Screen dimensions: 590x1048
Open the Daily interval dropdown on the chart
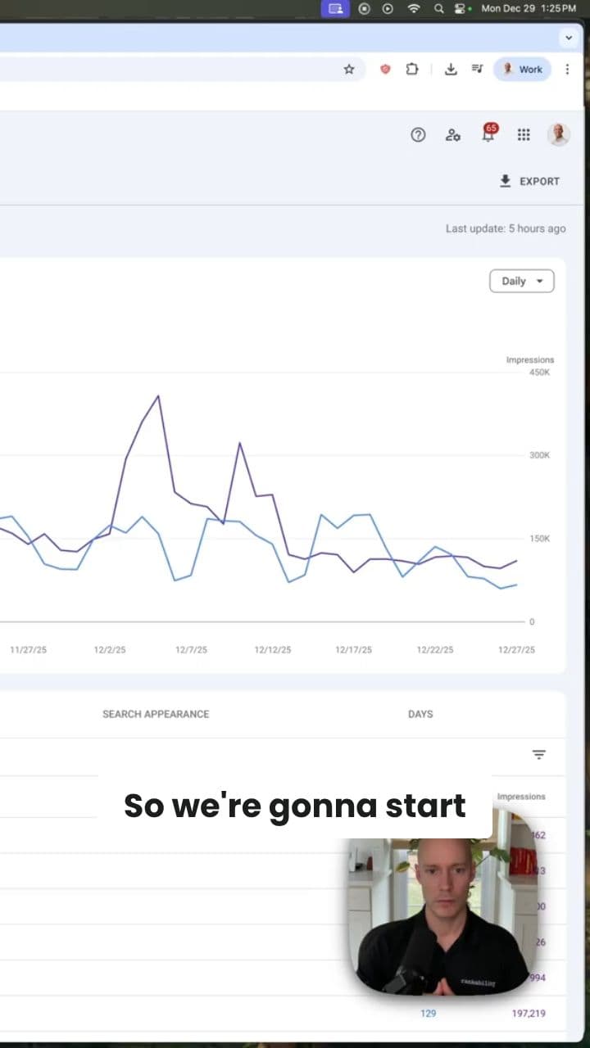[521, 281]
